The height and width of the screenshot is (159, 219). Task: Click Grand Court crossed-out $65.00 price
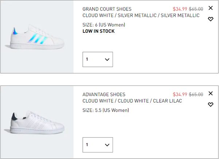point(196,9)
